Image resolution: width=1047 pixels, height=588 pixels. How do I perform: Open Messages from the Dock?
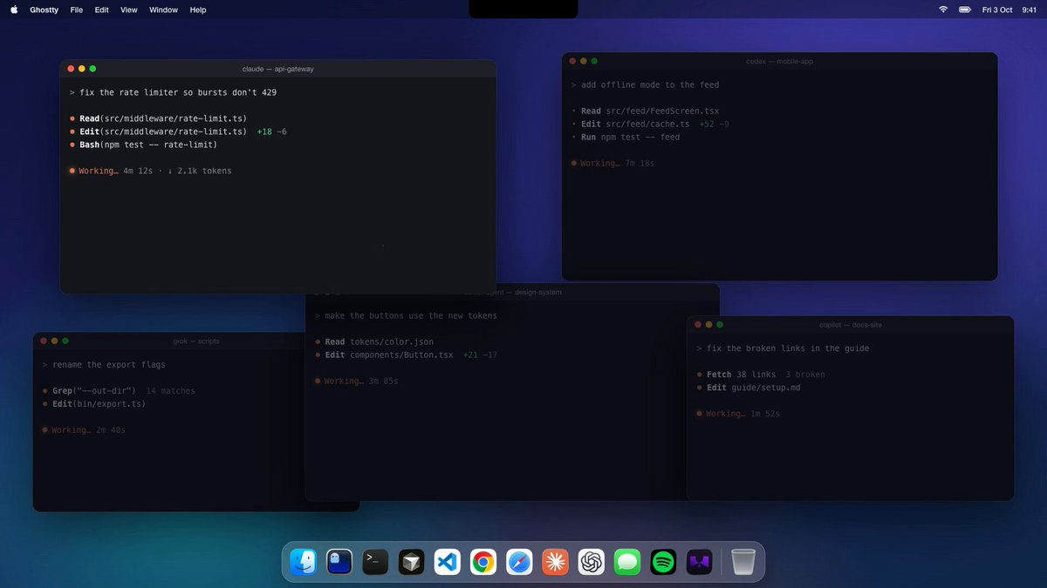click(627, 562)
